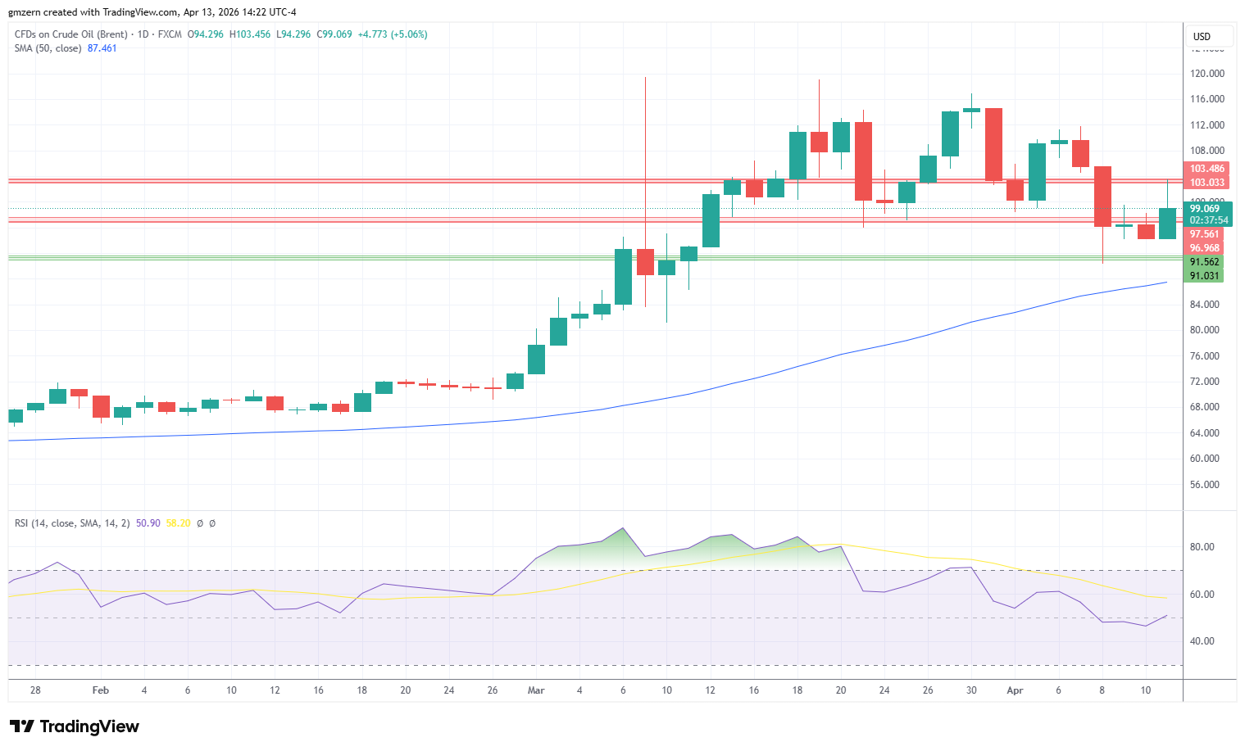Click the open value O94.296 in the legend

point(206,34)
